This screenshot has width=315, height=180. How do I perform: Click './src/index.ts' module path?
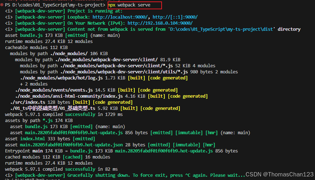tap(28, 102)
